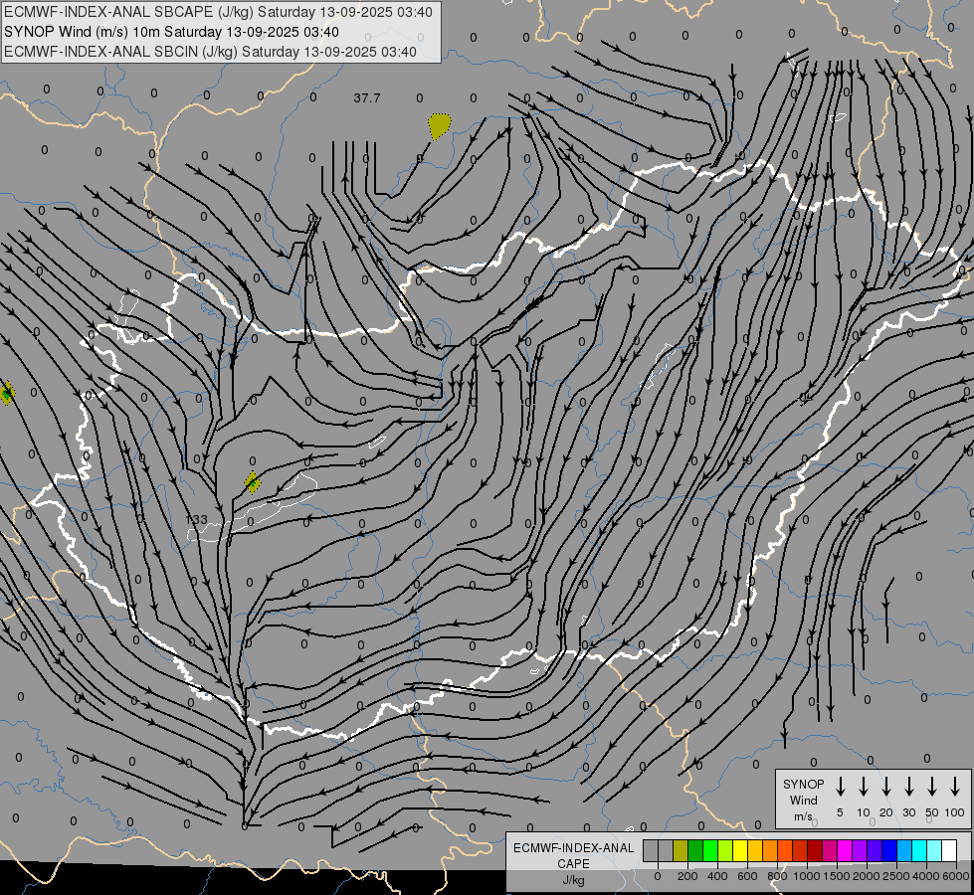The height and width of the screenshot is (895, 974).
Task: Select the olive CAPE legend swatch
Action: [681, 850]
